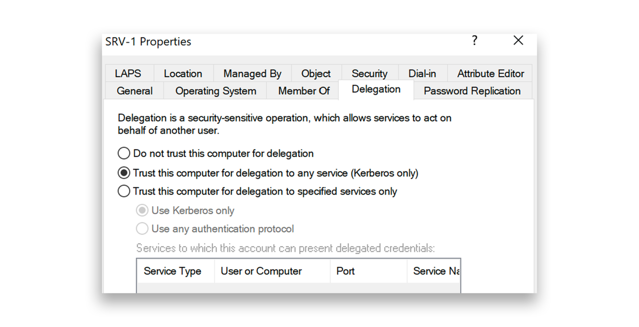
Task: Close the SRV-1 Properties dialog
Action: pos(518,41)
